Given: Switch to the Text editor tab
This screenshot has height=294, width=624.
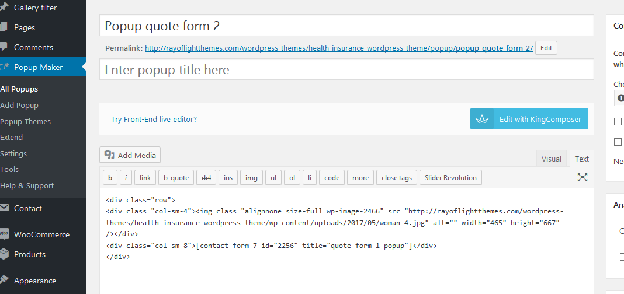Looking at the screenshot, I should click(582, 159).
